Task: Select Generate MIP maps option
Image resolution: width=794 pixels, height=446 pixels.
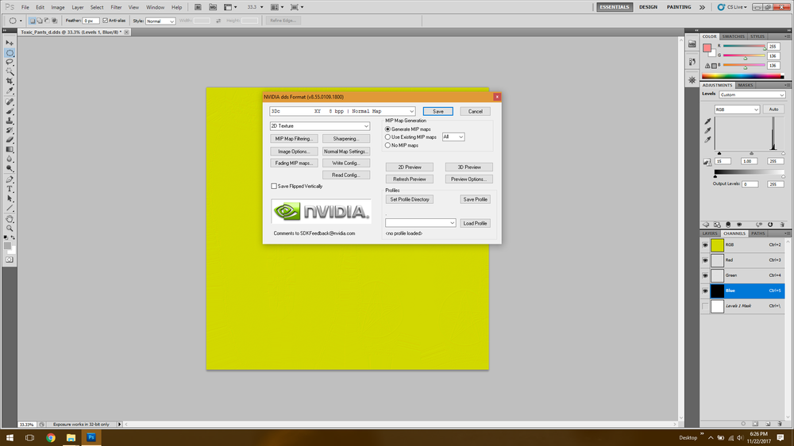Action: (x=388, y=129)
